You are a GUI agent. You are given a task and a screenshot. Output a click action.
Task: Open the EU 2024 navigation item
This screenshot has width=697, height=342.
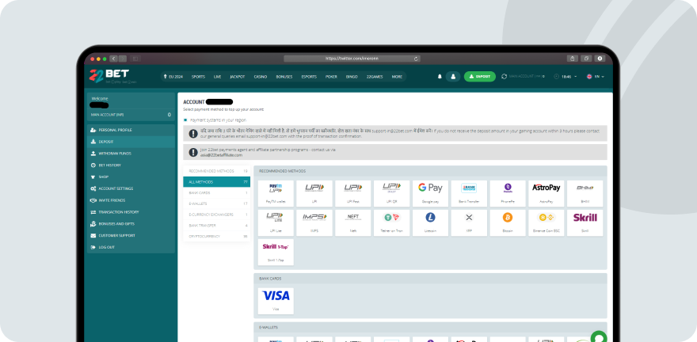(173, 76)
